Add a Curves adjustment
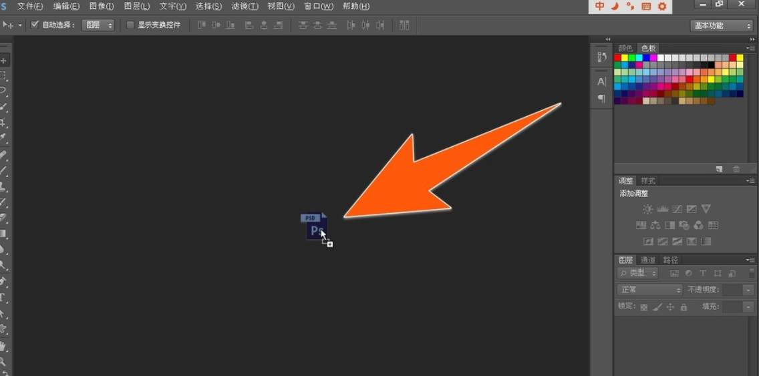 (x=677, y=209)
